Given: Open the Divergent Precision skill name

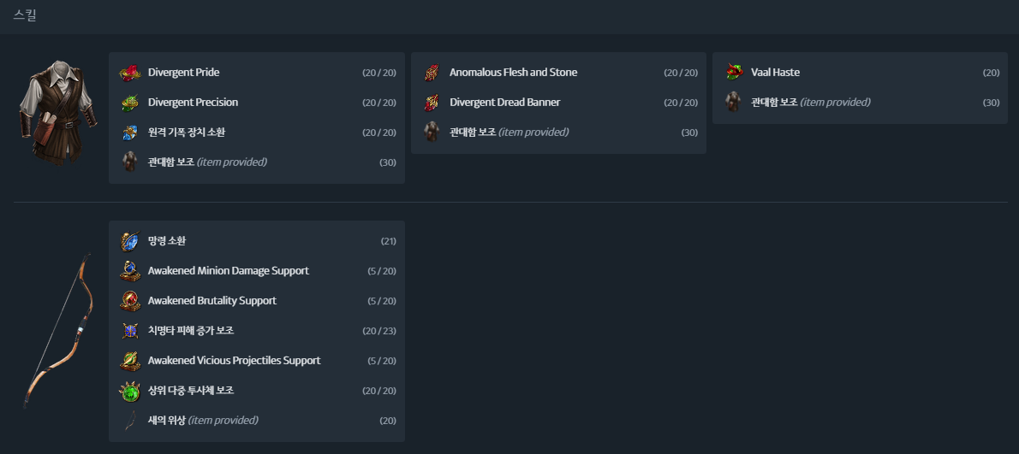Looking at the screenshot, I should [193, 103].
